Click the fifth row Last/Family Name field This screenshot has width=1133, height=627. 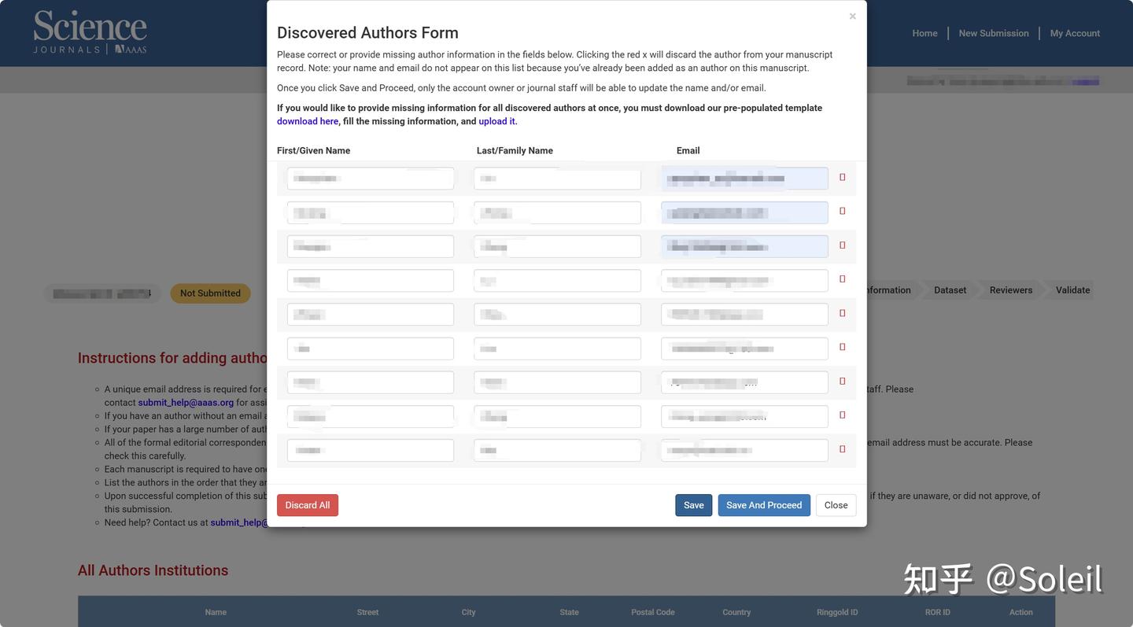(x=557, y=315)
